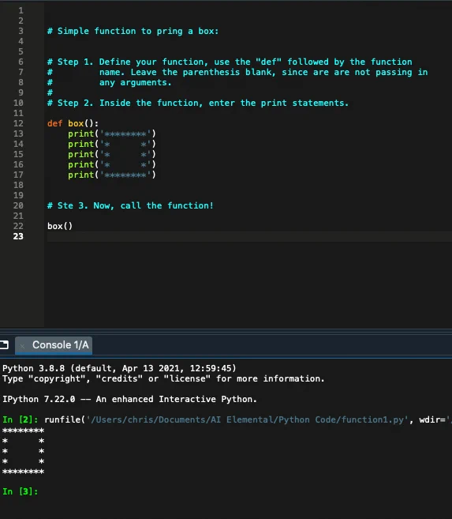Click the Step 1 comment on line 6

coord(230,62)
